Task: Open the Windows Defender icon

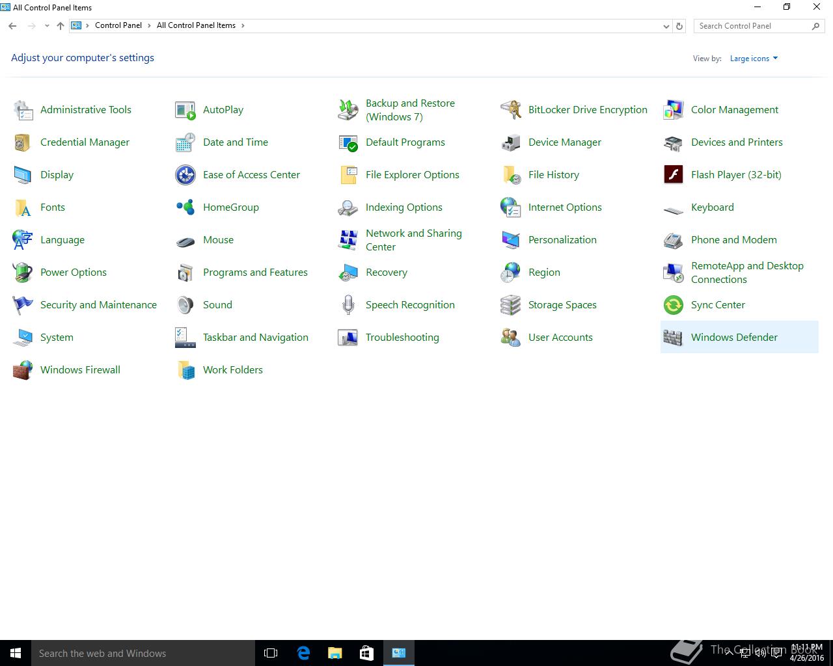Action: click(x=673, y=338)
